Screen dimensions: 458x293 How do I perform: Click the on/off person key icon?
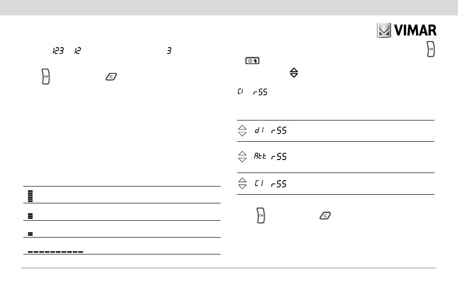tap(252, 61)
